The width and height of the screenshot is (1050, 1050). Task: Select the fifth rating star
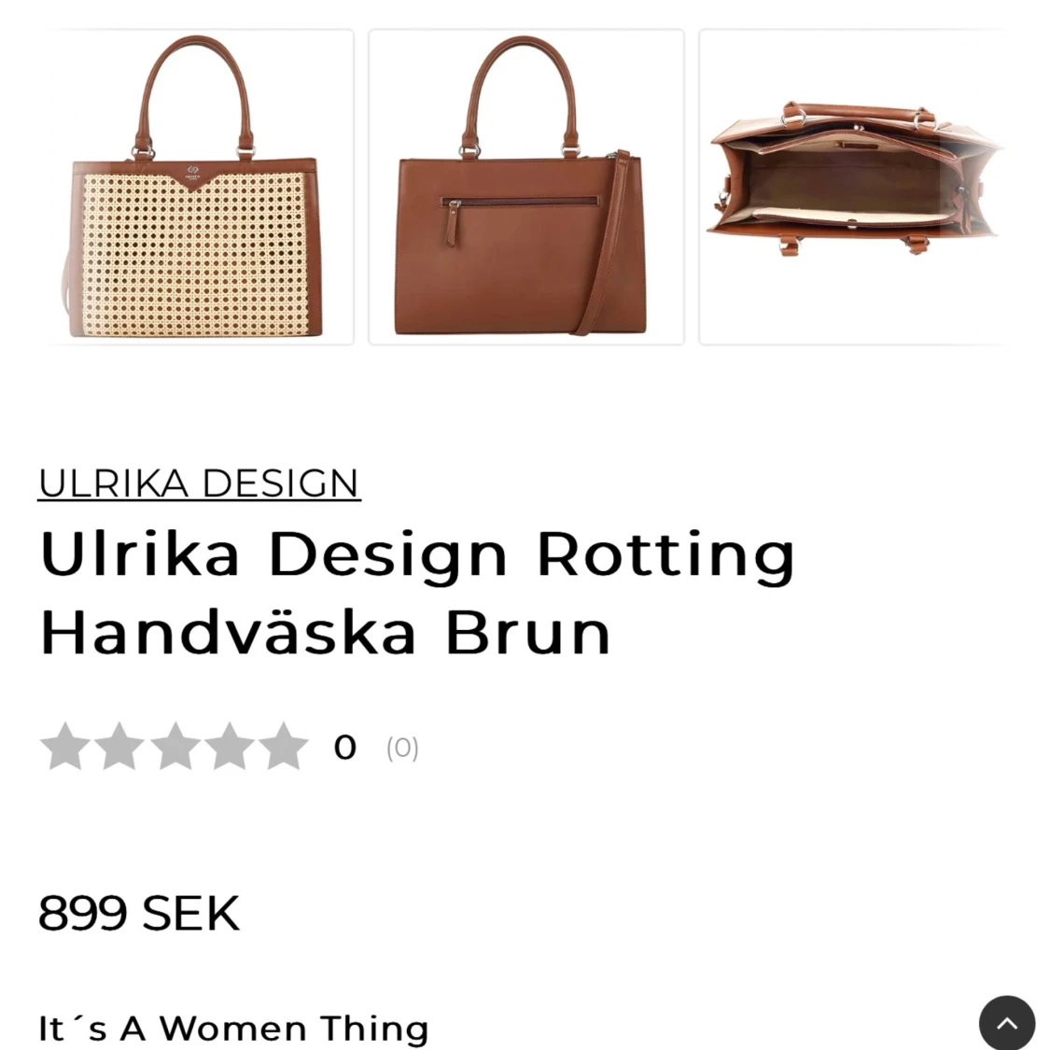pyautogui.click(x=283, y=746)
